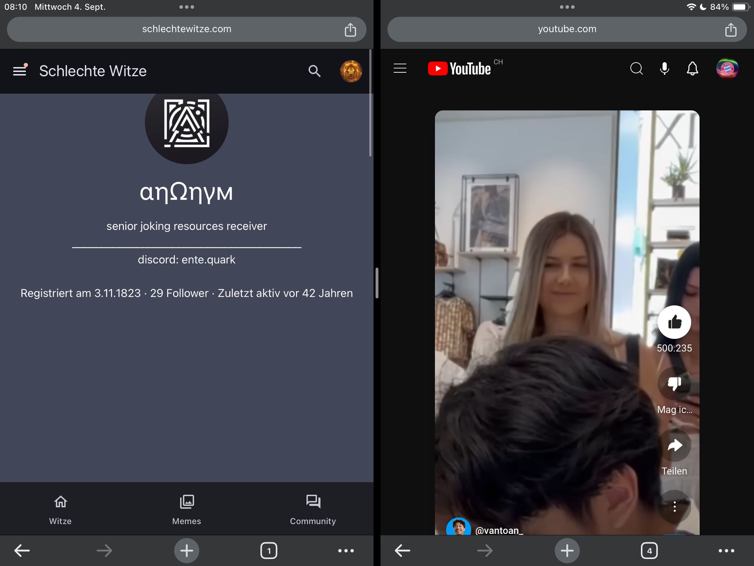
Task: Open lion profile avatar on Schlechte Witze
Action: pos(351,71)
